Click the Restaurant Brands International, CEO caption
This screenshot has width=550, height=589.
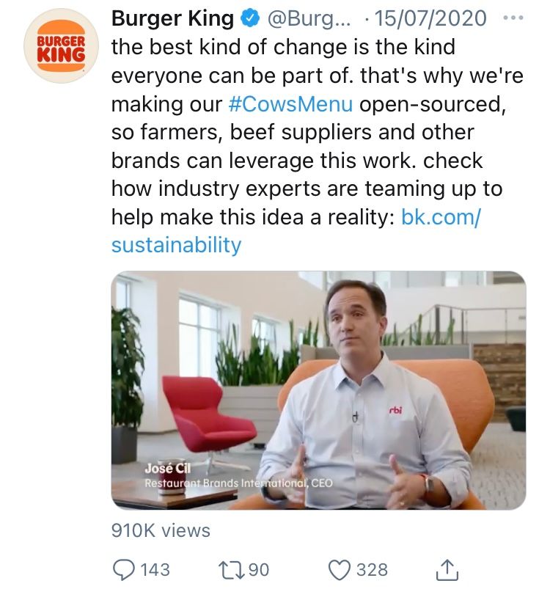(239, 483)
